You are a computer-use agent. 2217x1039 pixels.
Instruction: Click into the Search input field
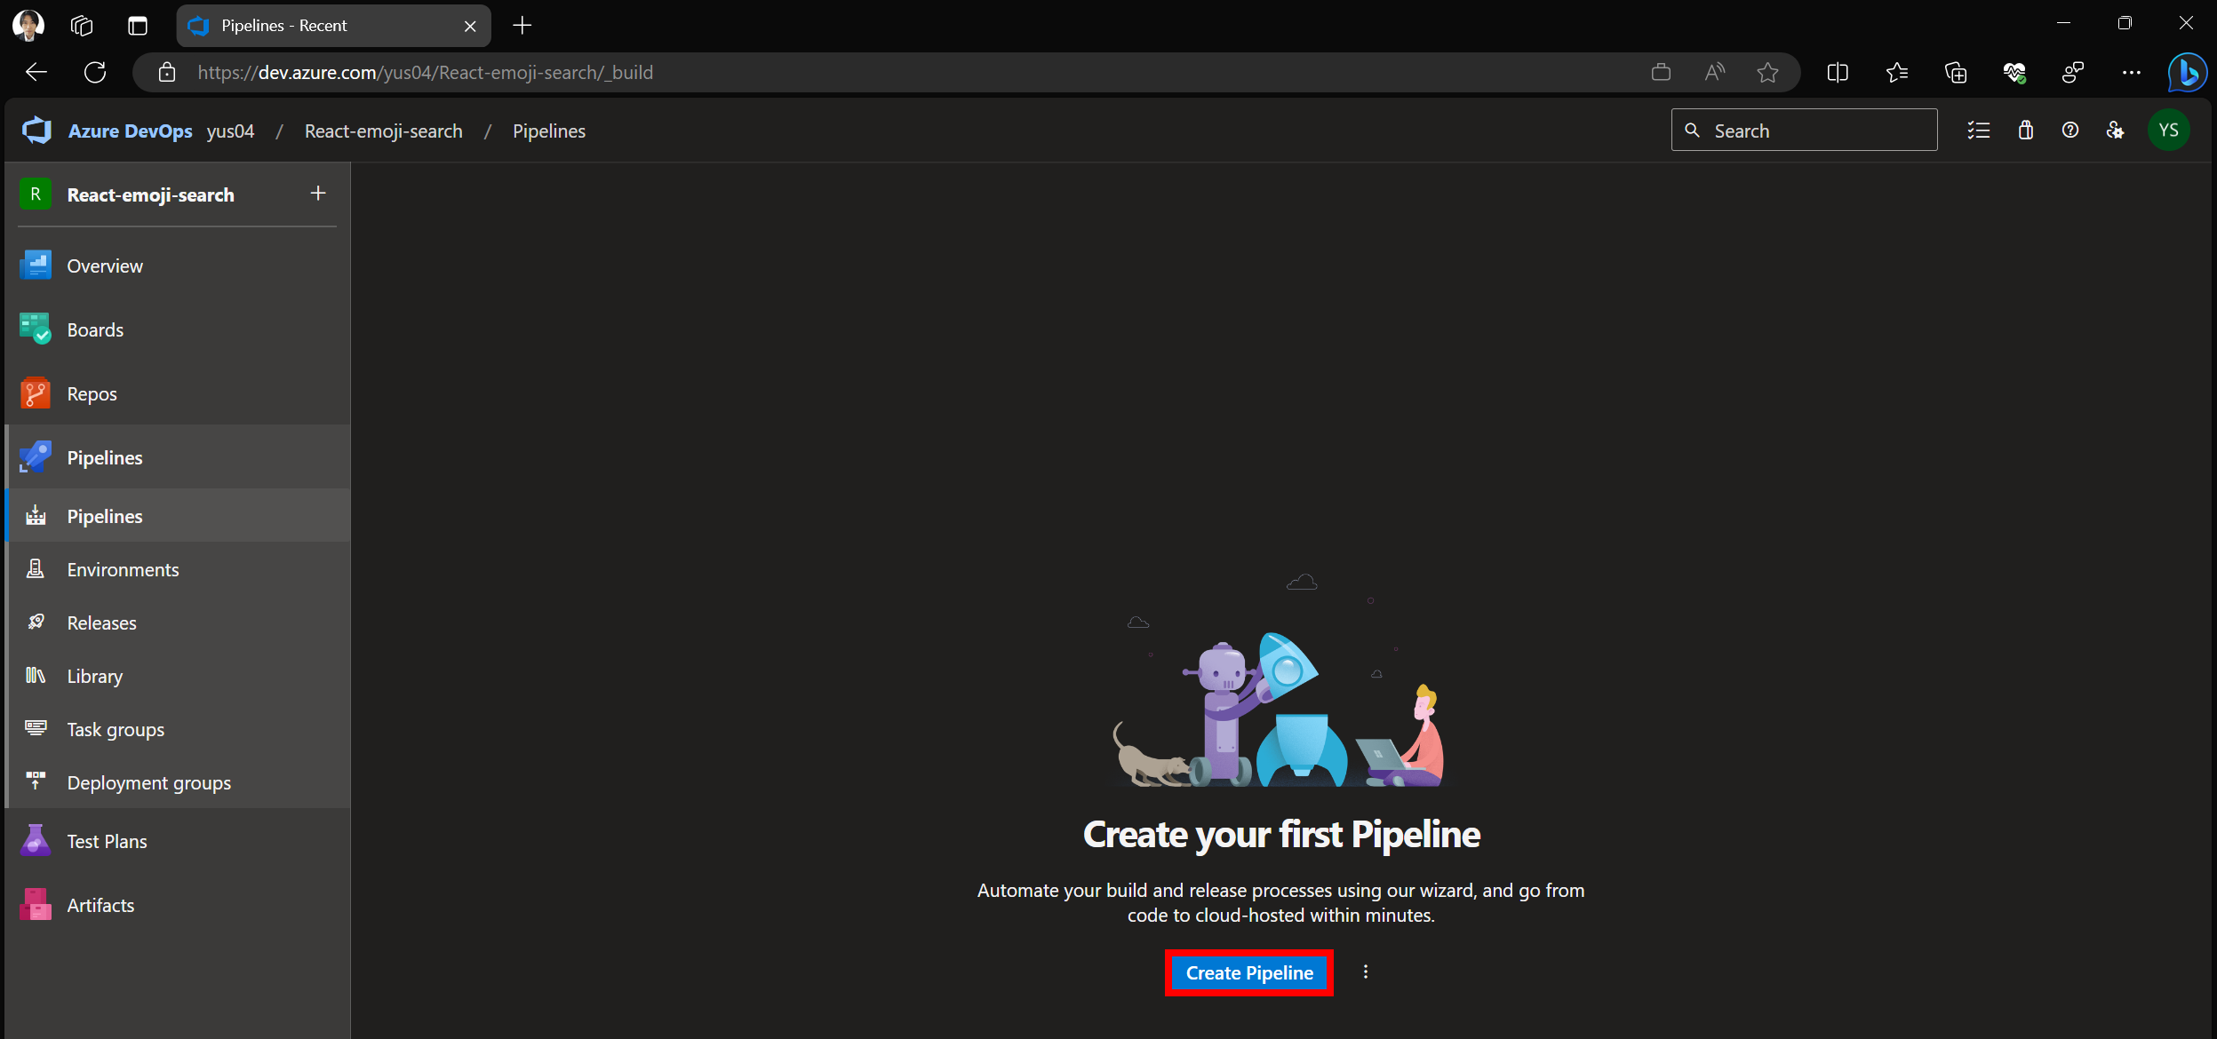(1817, 131)
